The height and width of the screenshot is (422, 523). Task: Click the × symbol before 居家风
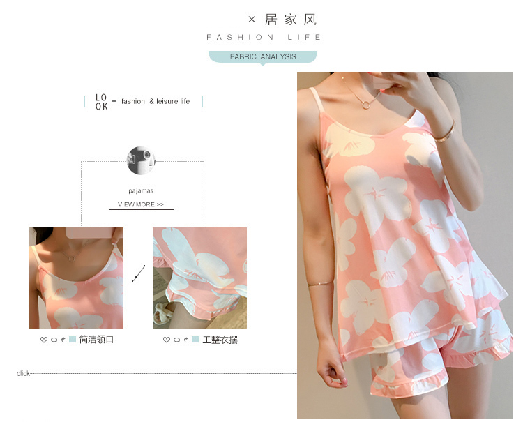tap(252, 20)
